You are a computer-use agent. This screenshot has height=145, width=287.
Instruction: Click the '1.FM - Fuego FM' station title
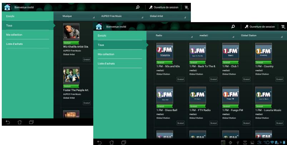(x=233, y=110)
